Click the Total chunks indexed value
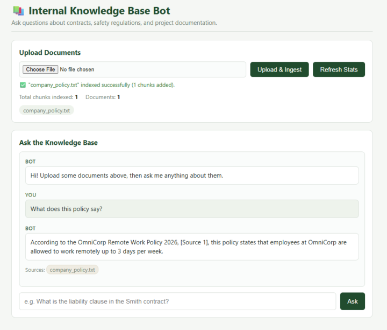This screenshot has height=330, width=387. point(76,97)
